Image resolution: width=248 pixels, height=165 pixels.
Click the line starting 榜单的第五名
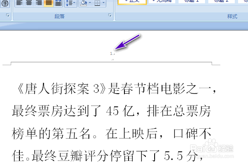112,134
